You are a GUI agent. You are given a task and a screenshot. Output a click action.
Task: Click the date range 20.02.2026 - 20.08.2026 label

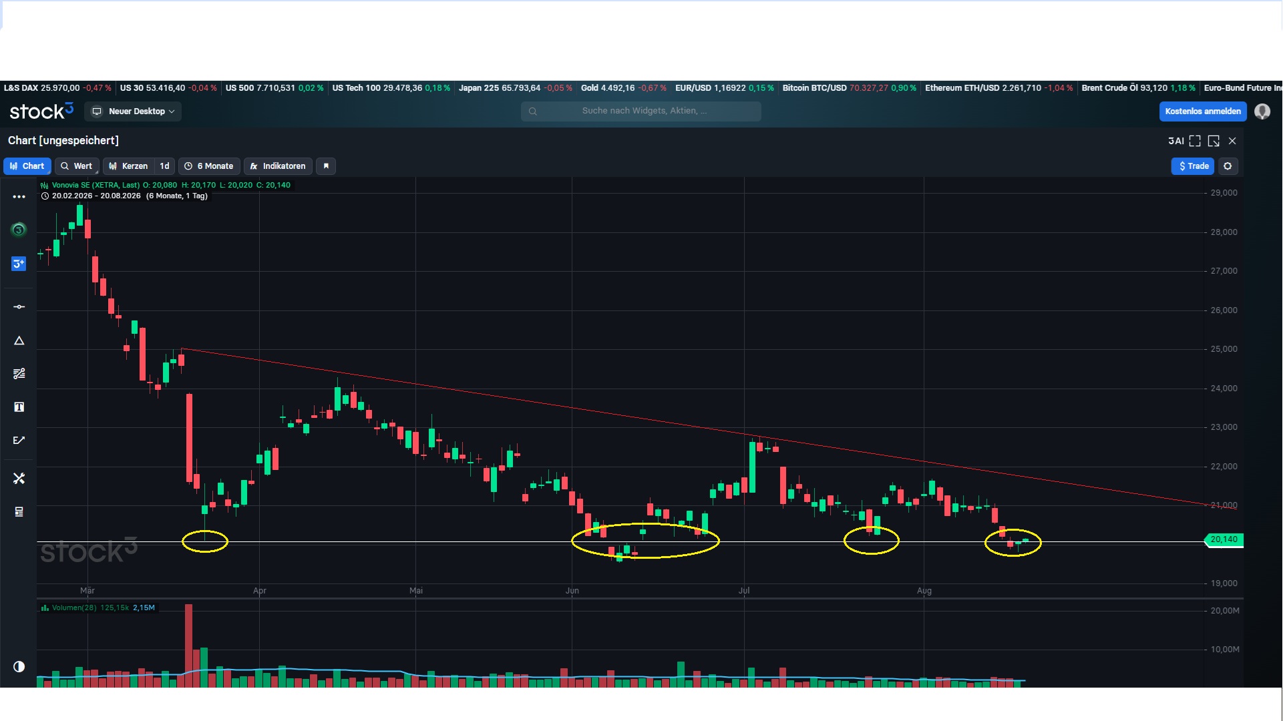pyautogui.click(x=96, y=196)
